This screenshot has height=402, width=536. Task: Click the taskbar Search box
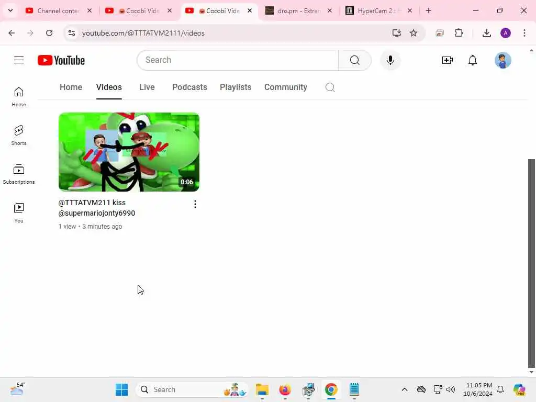point(193,389)
